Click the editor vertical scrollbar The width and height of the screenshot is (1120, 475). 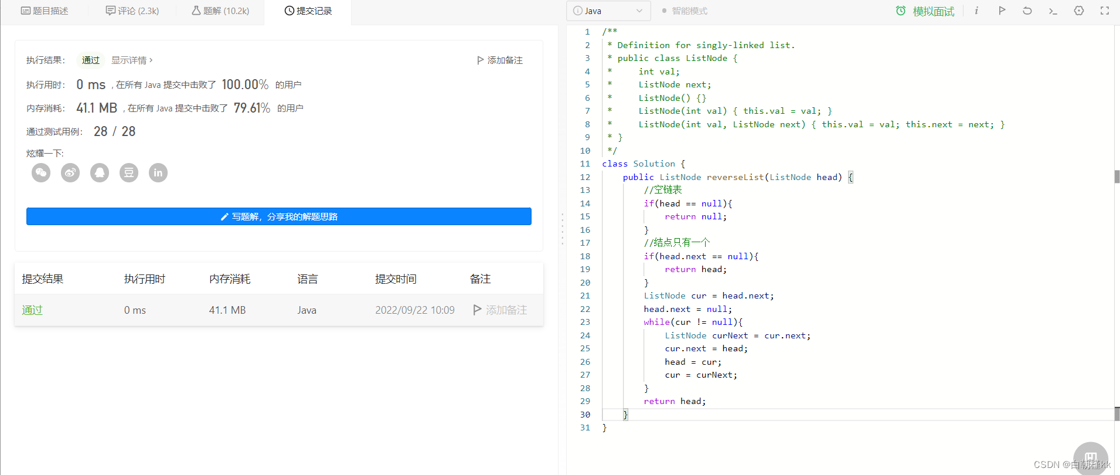pos(1117,176)
